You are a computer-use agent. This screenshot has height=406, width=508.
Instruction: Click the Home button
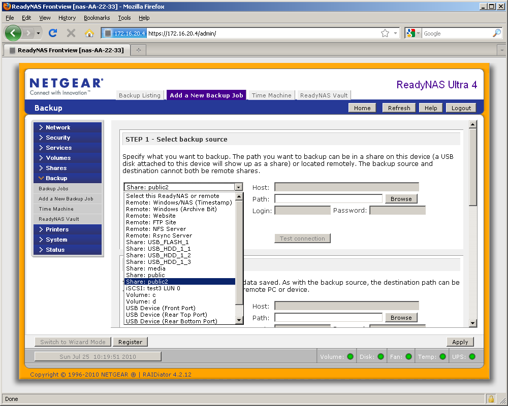[362, 108]
